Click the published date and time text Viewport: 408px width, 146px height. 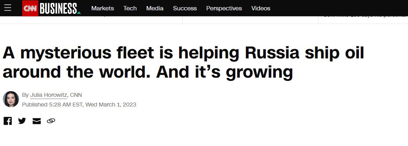(79, 105)
